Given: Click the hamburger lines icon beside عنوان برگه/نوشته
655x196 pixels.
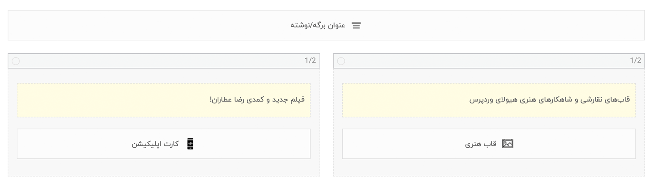Looking at the screenshot, I should 356,26.
